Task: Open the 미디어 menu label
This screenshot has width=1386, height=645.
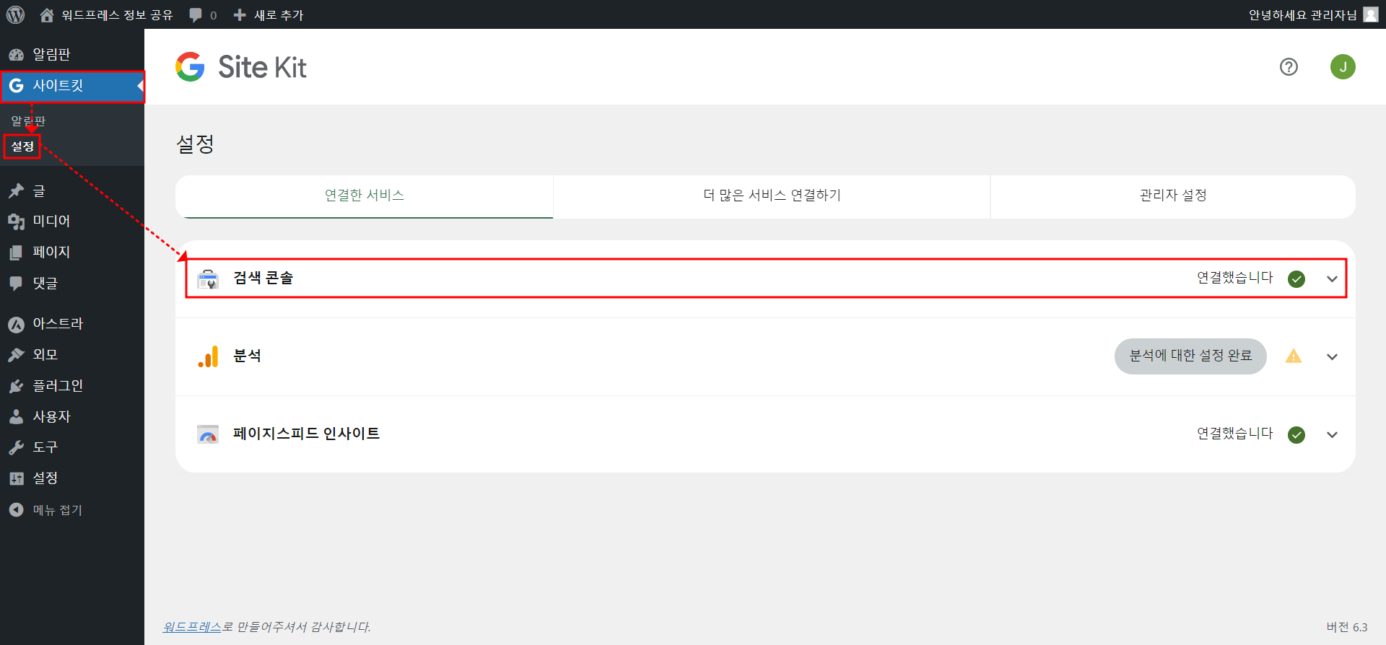Action: [51, 221]
